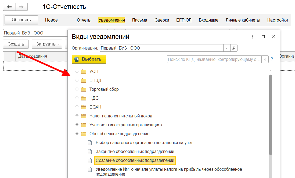
Task: Click the forward navigation arrow
Action: tap(21, 7)
